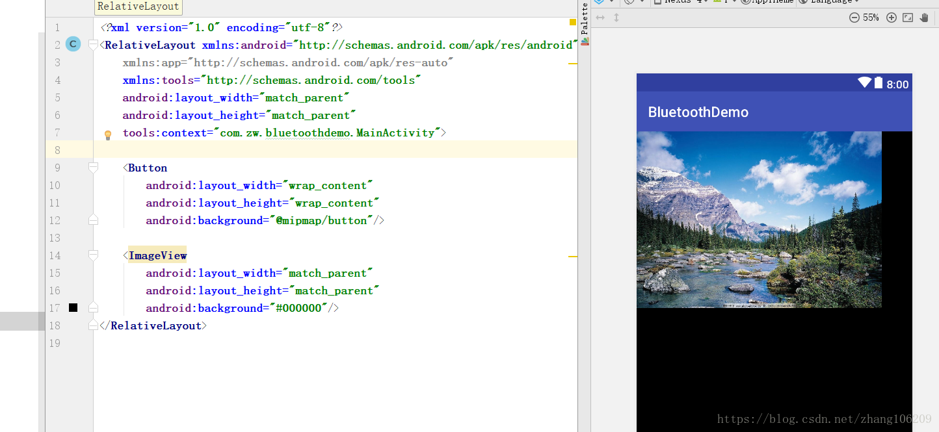Click the fold marker beside closing RelativeLayout tag
The image size is (939, 432).
click(x=93, y=325)
